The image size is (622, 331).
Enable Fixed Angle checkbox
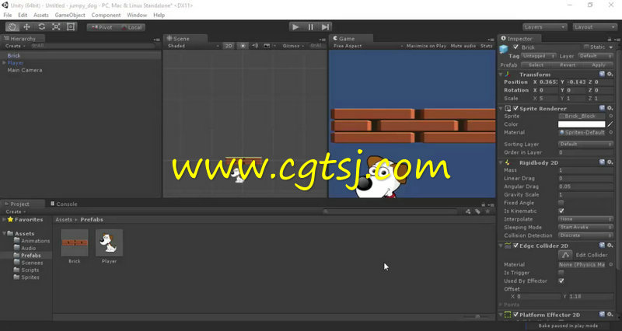coord(561,203)
